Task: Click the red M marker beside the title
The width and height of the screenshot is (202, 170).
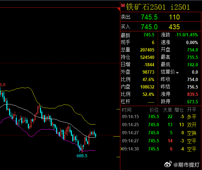Action: pos(123,6)
